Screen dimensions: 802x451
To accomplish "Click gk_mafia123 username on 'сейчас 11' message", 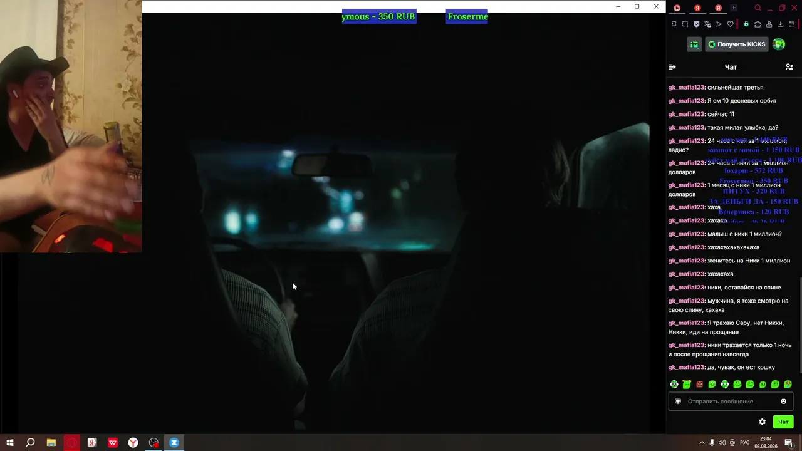I will coord(687,114).
